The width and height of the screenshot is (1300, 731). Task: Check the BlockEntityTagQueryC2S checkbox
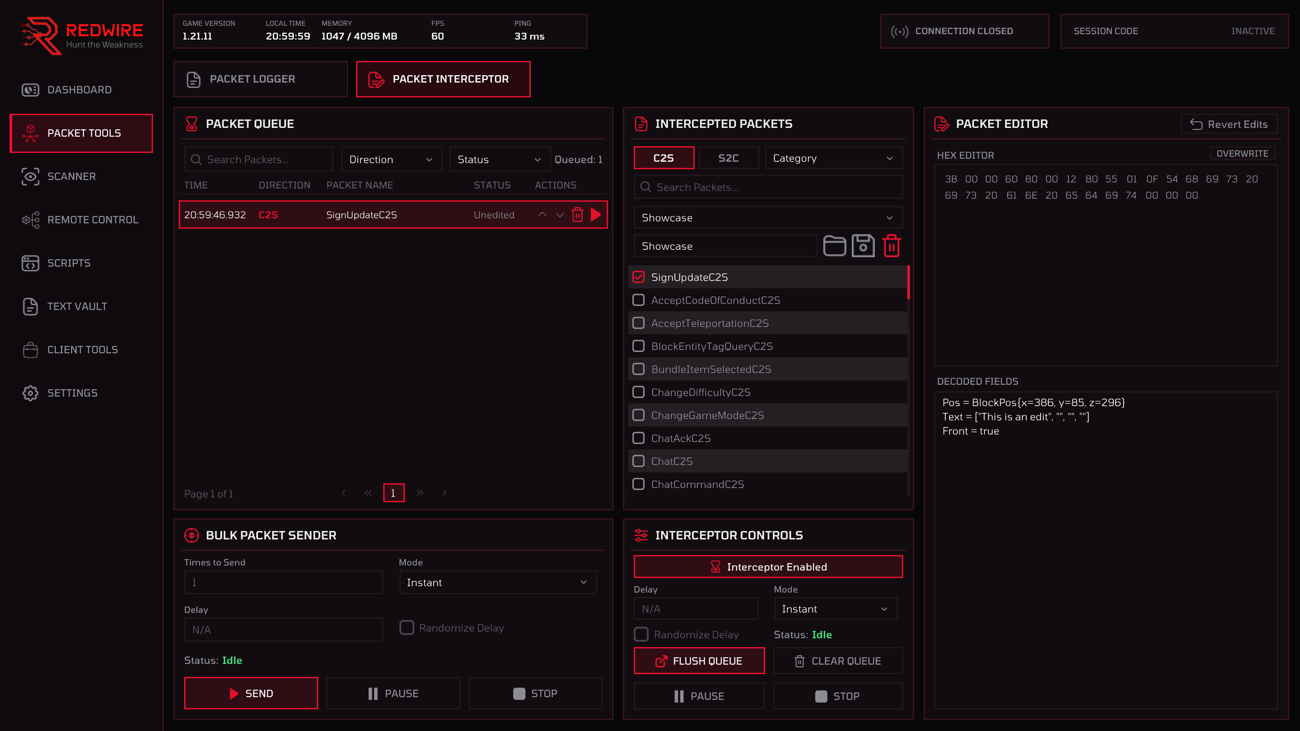coord(638,346)
